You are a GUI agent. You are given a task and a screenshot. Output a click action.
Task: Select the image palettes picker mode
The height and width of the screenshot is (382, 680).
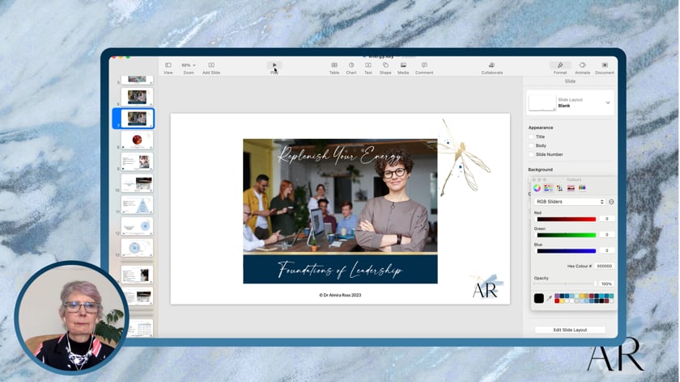pos(571,187)
